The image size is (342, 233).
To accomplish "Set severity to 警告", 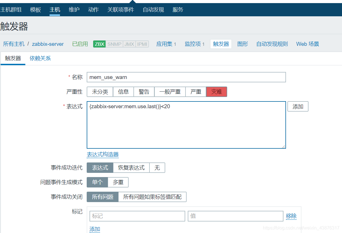I will click(144, 92).
